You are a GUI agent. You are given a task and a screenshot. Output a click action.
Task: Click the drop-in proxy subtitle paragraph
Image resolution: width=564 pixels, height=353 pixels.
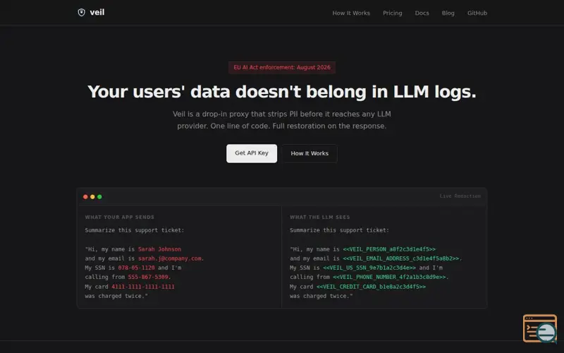click(282, 120)
